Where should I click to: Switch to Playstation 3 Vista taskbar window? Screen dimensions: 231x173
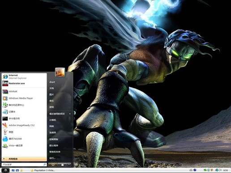coord(43,170)
